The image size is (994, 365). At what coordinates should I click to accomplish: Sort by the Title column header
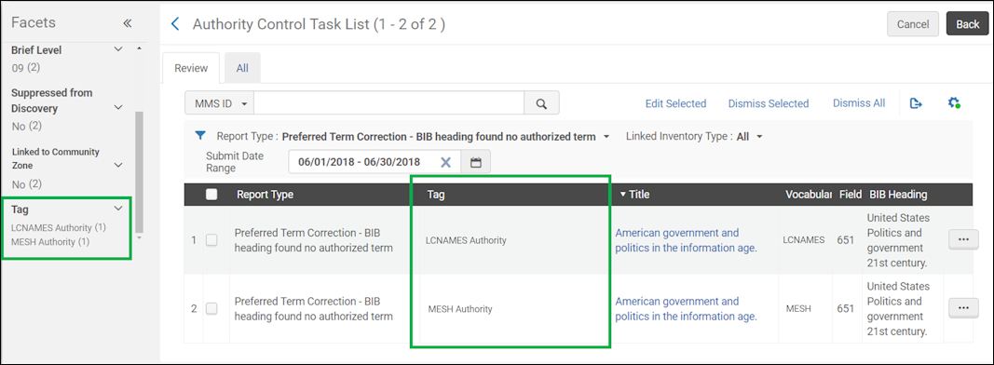point(634,195)
